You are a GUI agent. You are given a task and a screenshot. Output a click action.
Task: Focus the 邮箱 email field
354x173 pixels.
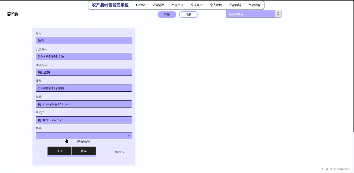pyautogui.click(x=84, y=104)
